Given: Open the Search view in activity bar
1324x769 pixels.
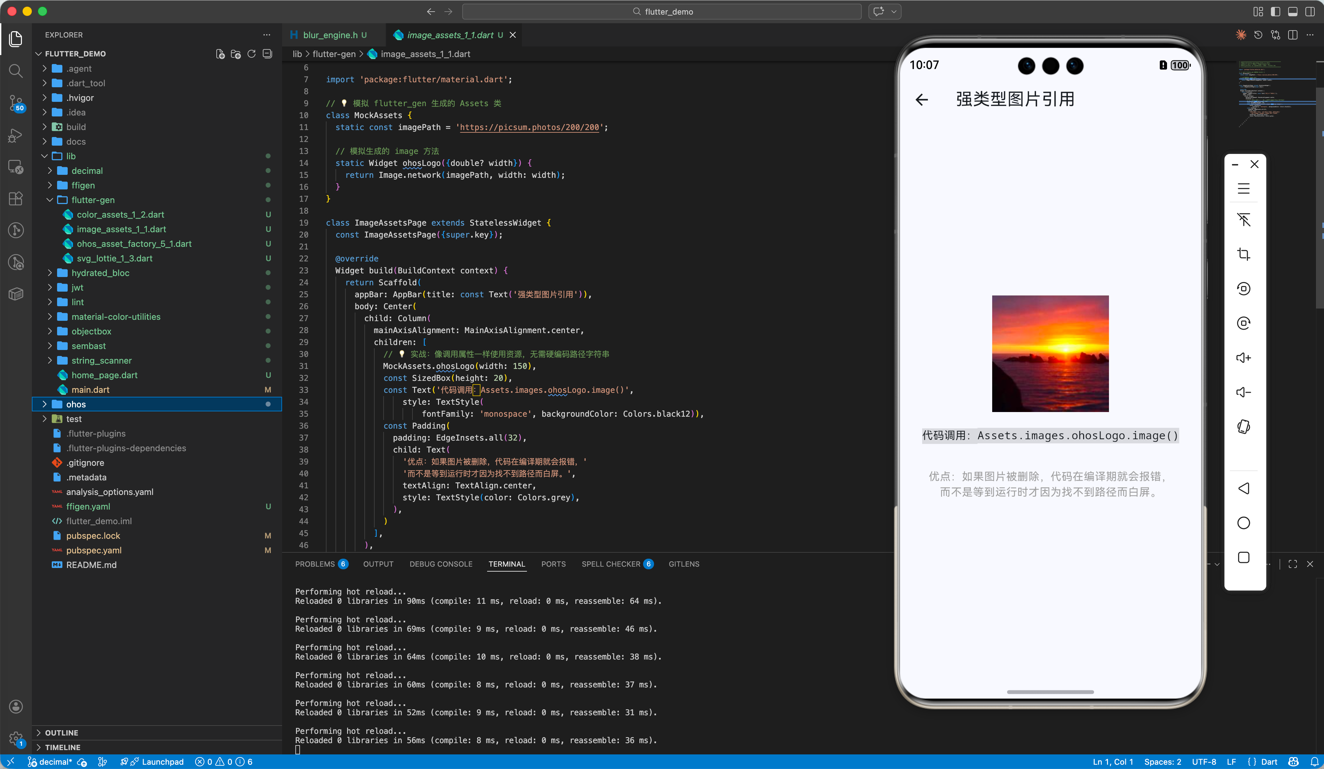Looking at the screenshot, I should (16, 70).
